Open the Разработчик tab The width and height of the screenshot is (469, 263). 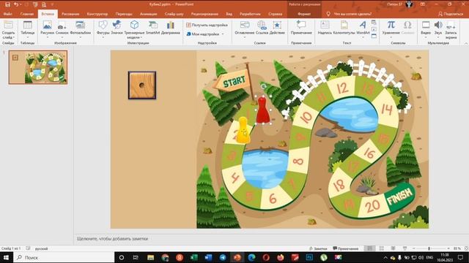[x=250, y=14]
